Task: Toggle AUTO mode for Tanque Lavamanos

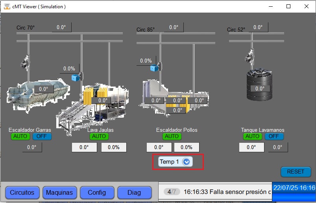Action: point(253,137)
